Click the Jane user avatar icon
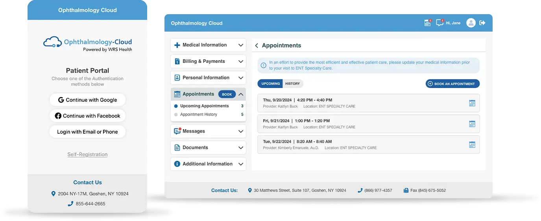541x221 pixels. 471,23
